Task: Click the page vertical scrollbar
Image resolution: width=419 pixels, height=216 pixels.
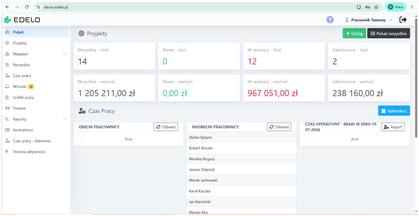Action: [x=416, y=78]
